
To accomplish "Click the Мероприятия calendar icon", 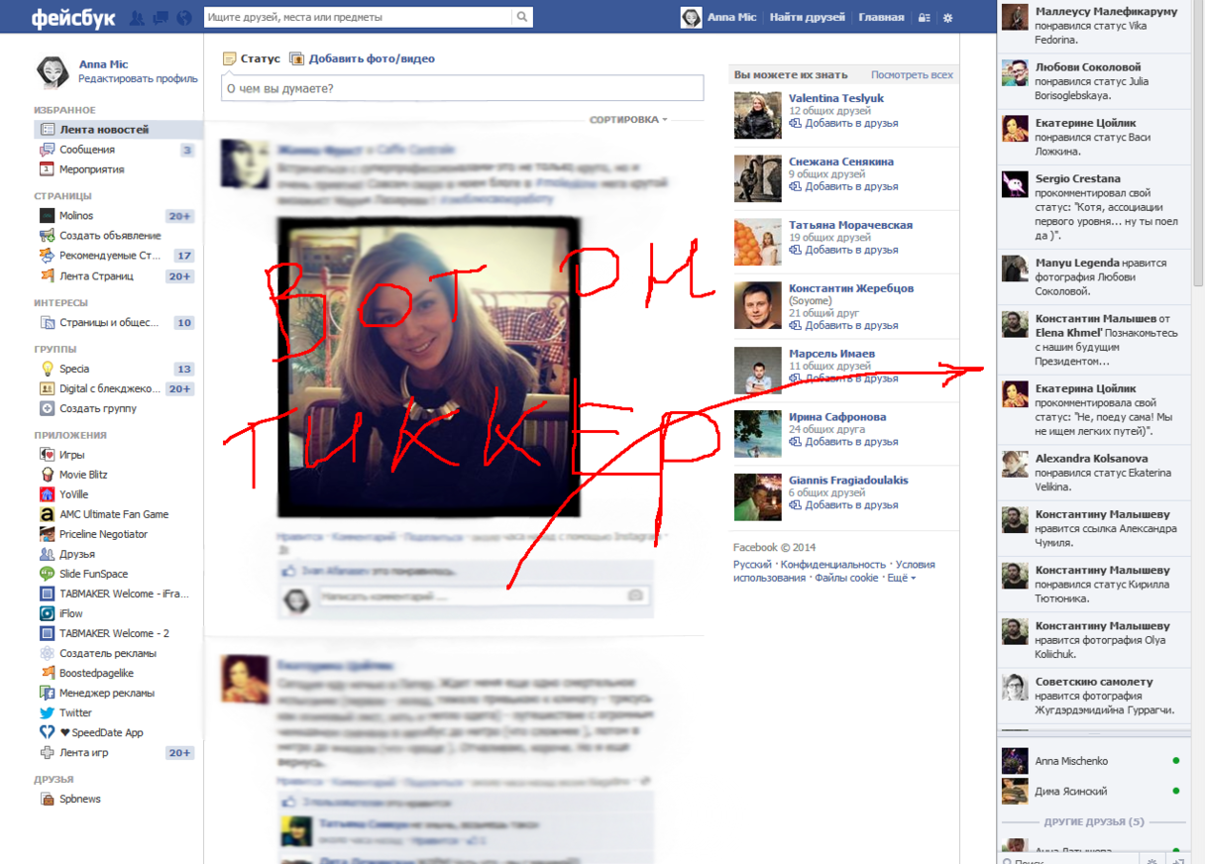I will (47, 169).
